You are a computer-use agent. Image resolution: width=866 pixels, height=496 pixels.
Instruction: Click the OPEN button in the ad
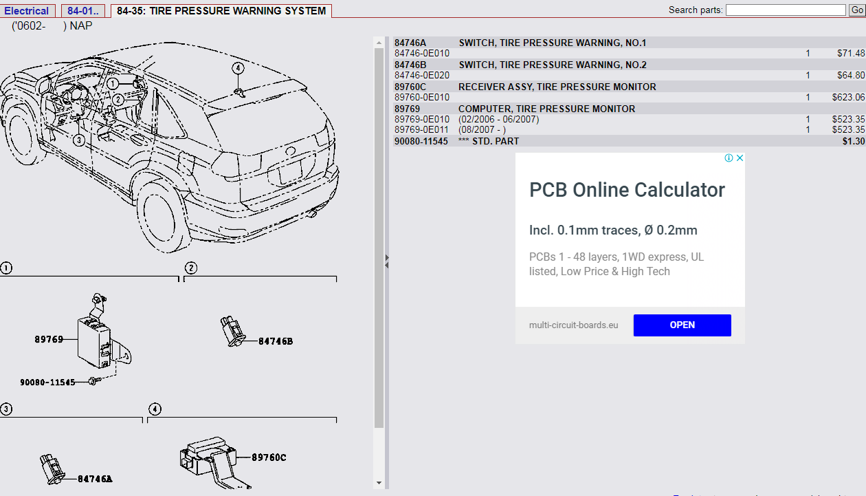(682, 325)
